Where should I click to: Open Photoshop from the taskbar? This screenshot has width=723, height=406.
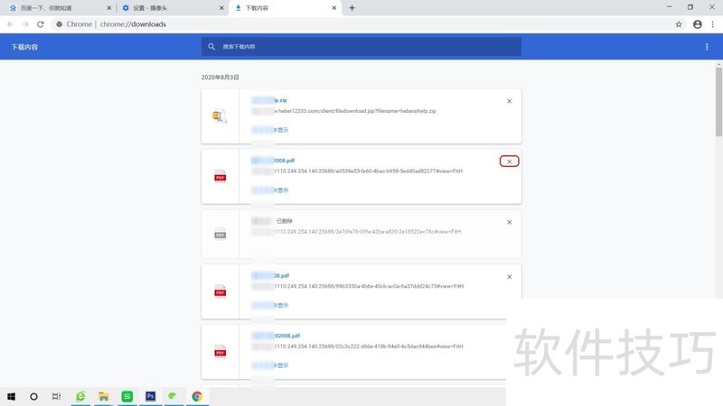[150, 396]
